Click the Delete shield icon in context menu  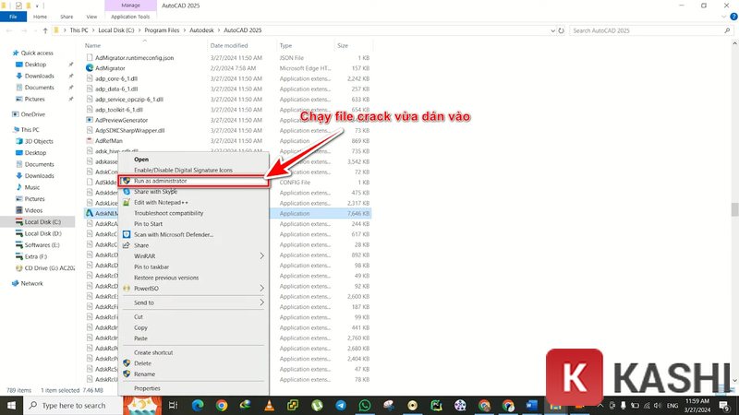tap(127, 363)
